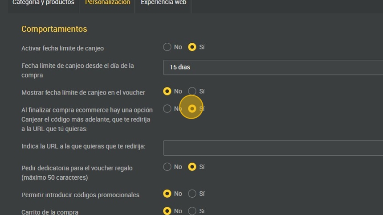Screen dimensions: 383x215
Task: Select No for Permitir introducir códigos promocionales
Action: click(167, 194)
